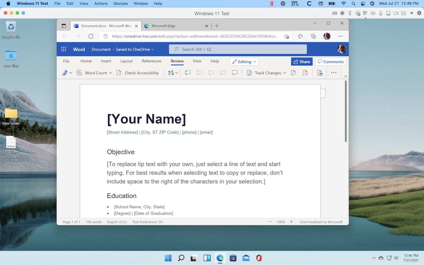
Task: Open the Editor pane from the ribbon
Action: pos(65,73)
